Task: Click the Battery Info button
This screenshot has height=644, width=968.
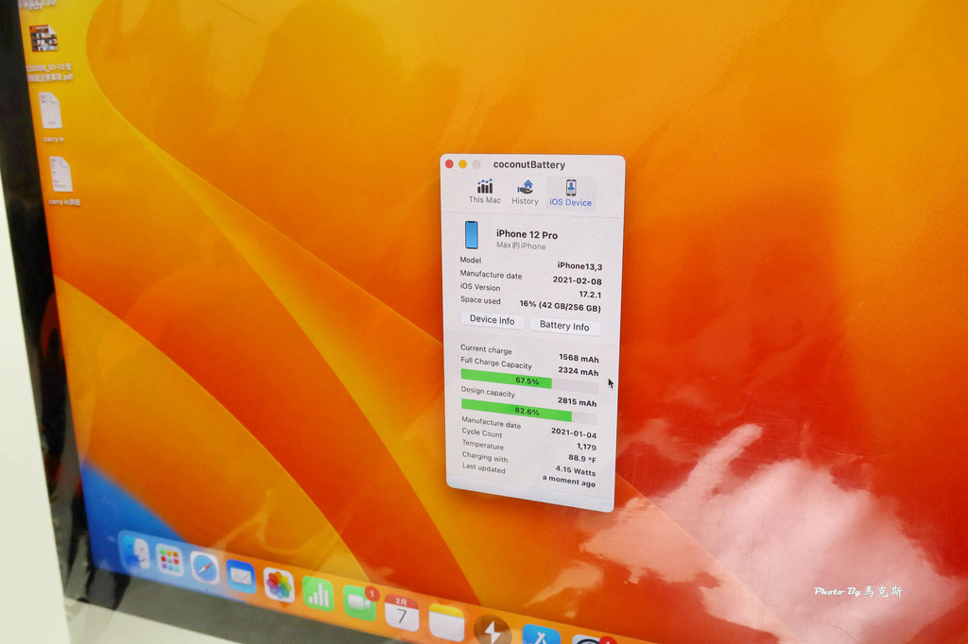Action: coord(564,326)
